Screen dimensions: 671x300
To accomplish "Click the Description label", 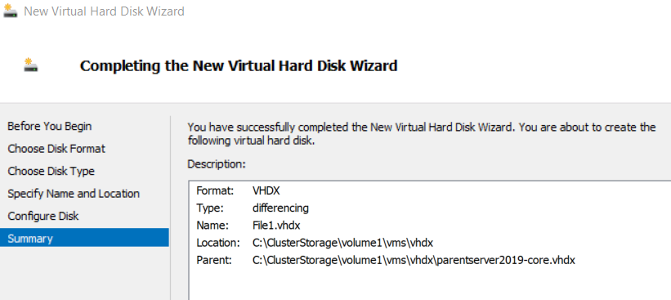I will click(217, 164).
